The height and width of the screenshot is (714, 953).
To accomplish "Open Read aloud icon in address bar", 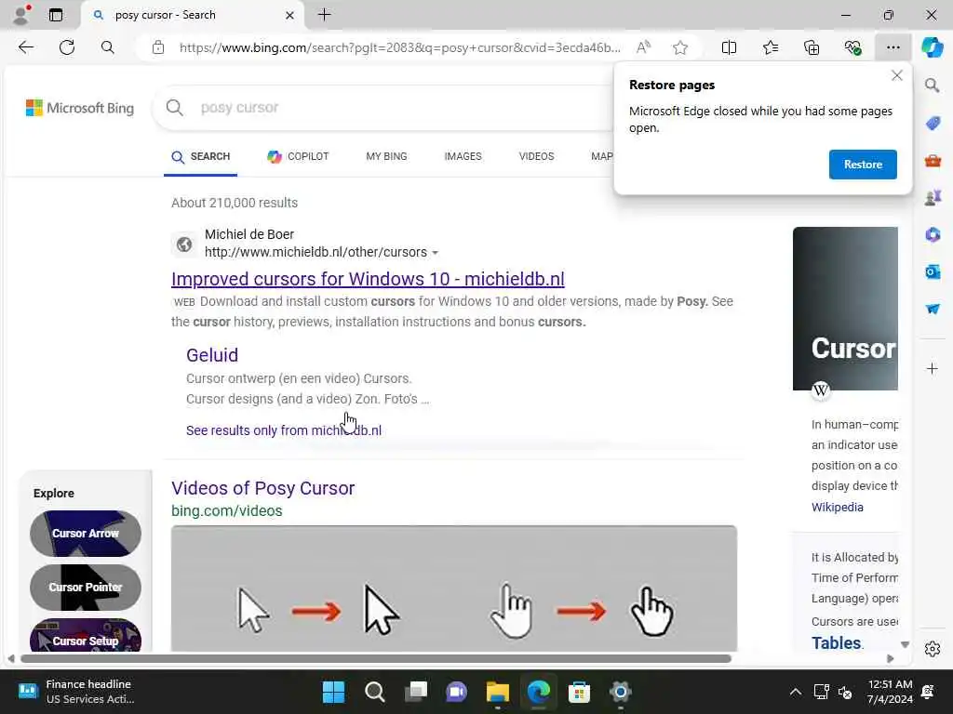I will click(643, 47).
